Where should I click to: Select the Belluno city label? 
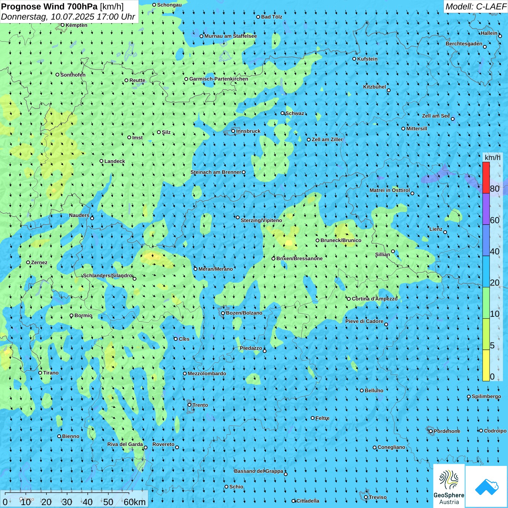pyautogui.click(x=374, y=390)
